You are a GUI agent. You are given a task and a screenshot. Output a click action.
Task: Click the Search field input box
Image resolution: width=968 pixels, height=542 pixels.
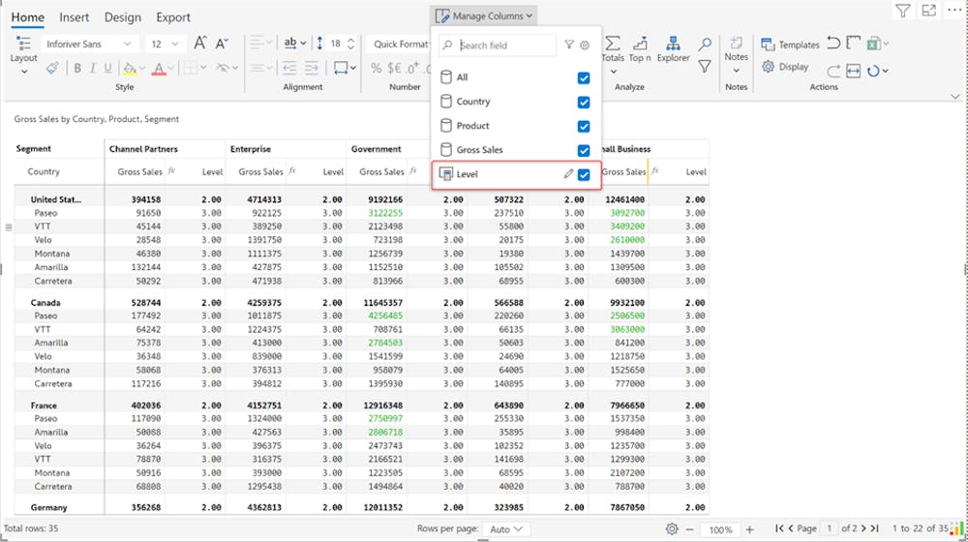505,45
